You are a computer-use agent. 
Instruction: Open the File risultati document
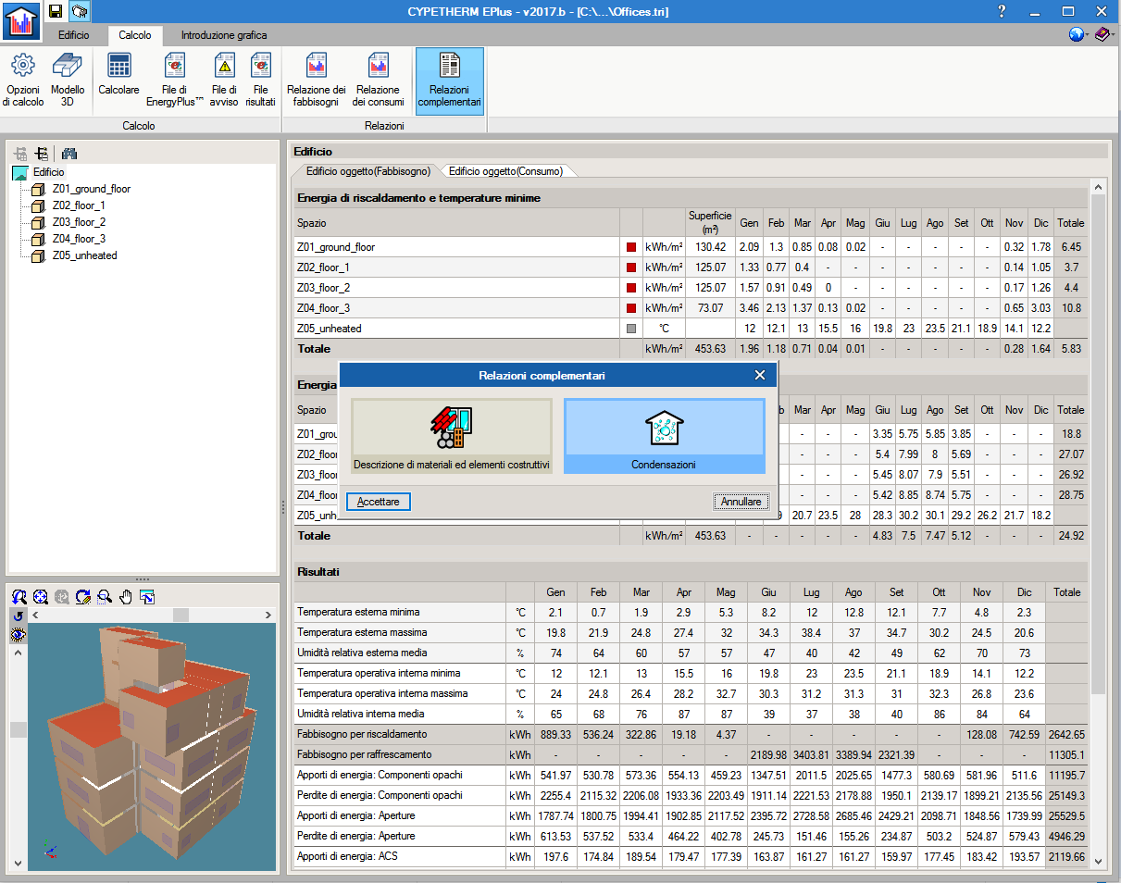(x=261, y=81)
